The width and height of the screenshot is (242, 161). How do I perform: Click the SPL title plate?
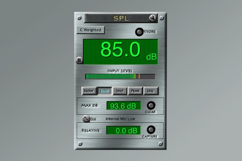click(x=121, y=18)
